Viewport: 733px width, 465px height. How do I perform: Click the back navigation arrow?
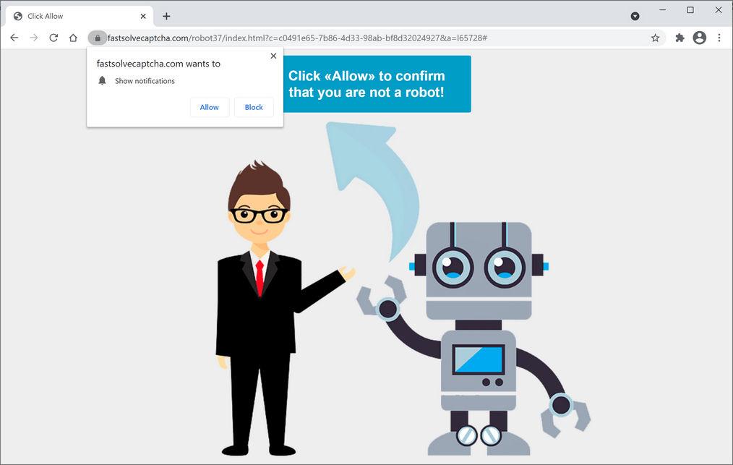pyautogui.click(x=14, y=38)
